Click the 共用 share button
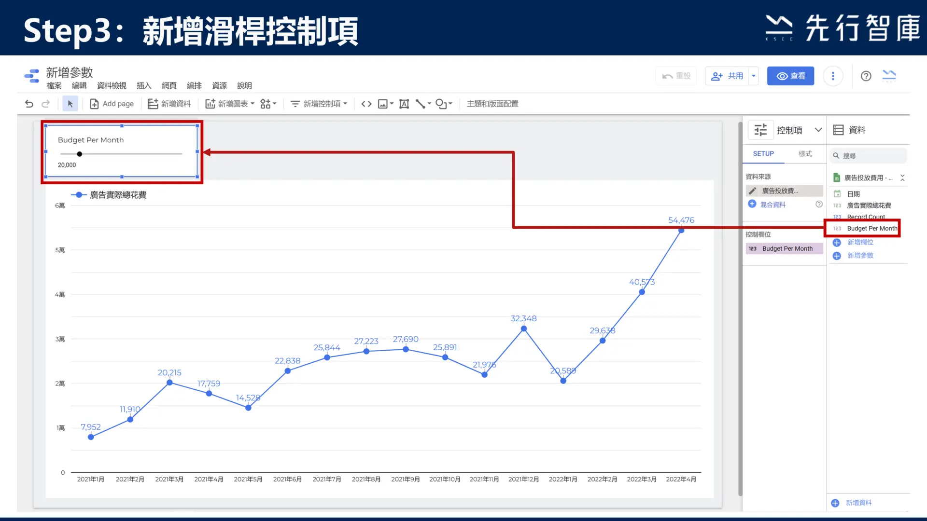Image resolution: width=927 pixels, height=521 pixels. click(x=727, y=76)
